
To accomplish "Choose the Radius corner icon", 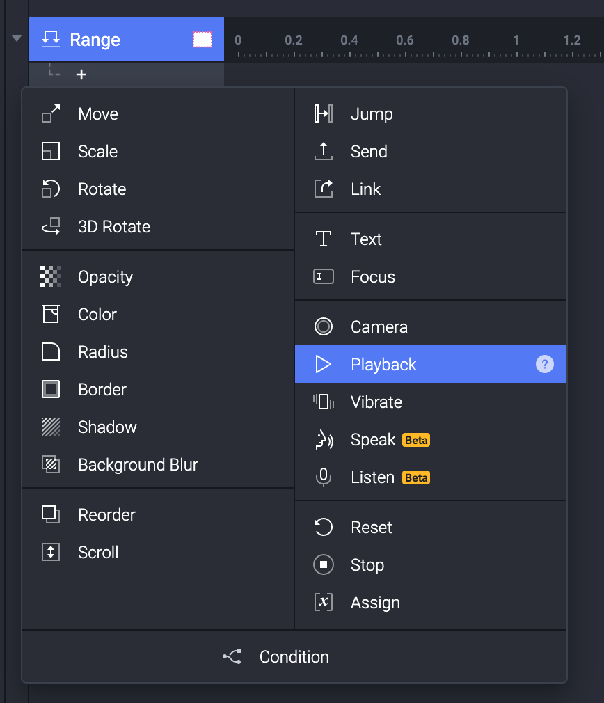I will click(51, 352).
